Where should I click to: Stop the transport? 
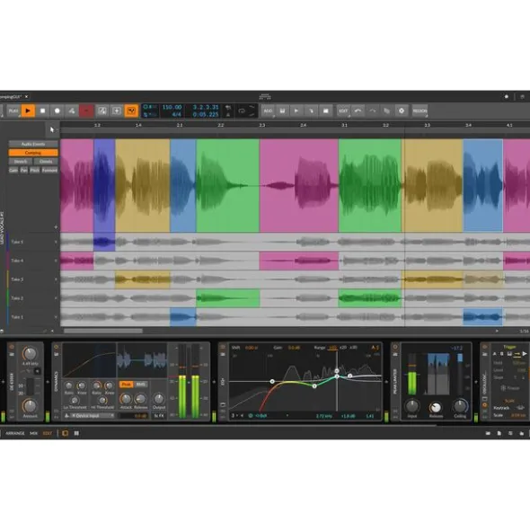(43, 111)
